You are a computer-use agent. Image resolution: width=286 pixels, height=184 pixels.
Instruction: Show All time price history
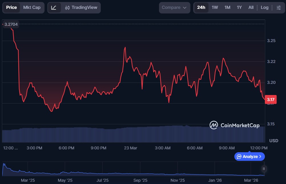(251, 8)
